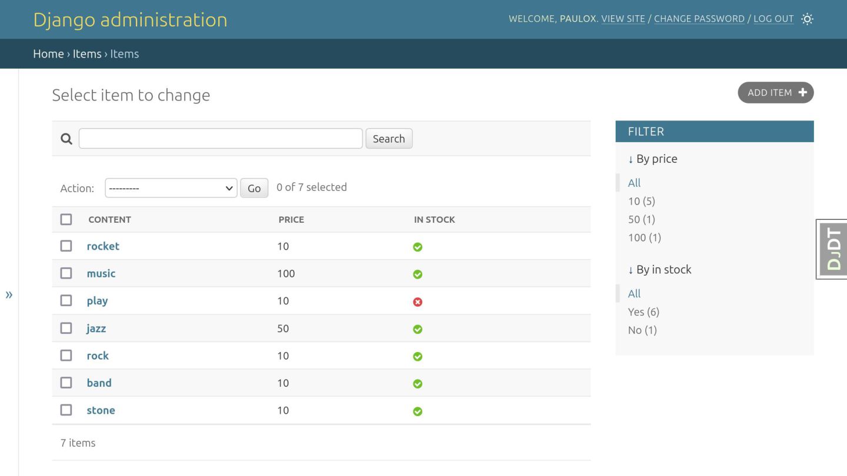Check the select-all checkbox in header

[x=66, y=219]
